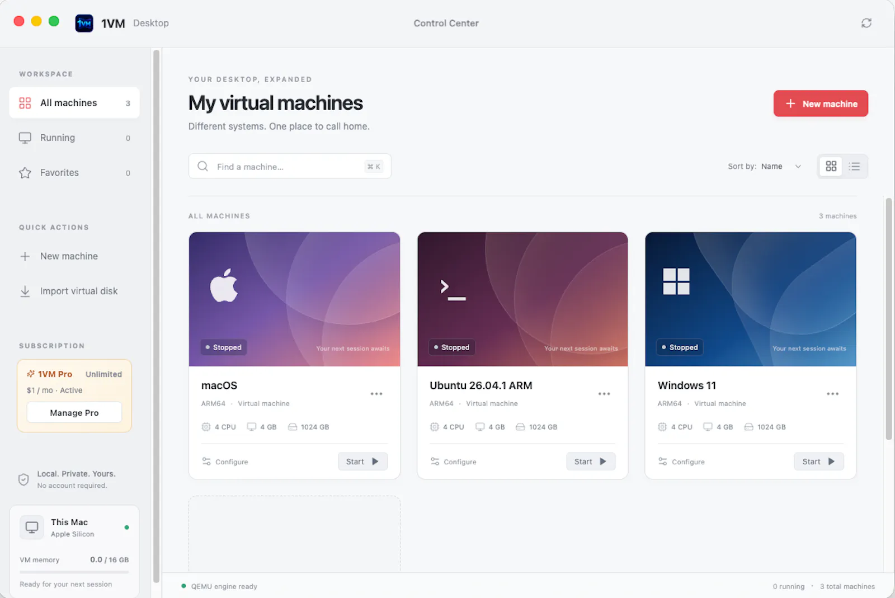Configure the macOS machine
The image size is (895, 598).
pos(225,462)
